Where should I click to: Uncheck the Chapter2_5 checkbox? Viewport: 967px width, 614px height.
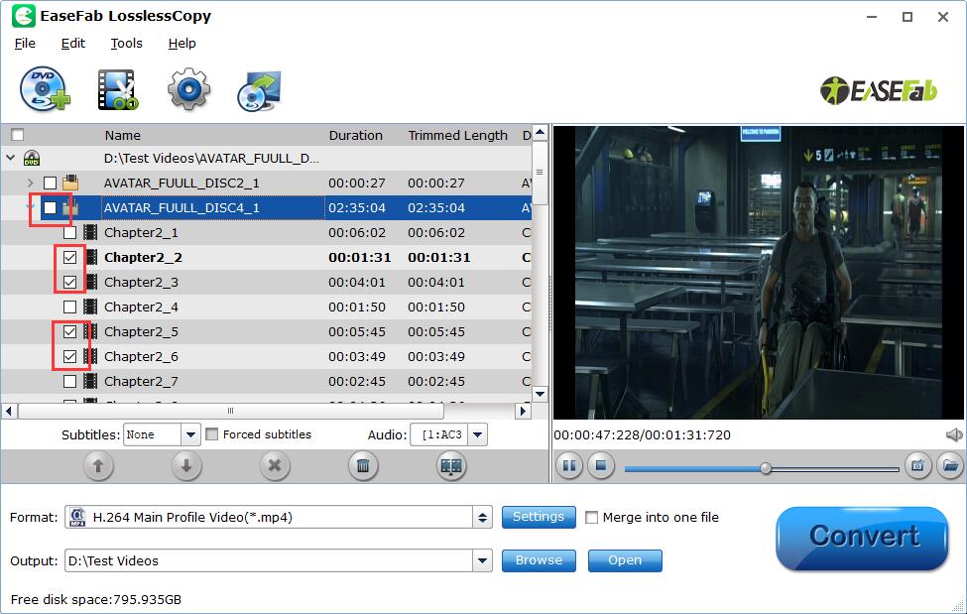coord(69,331)
